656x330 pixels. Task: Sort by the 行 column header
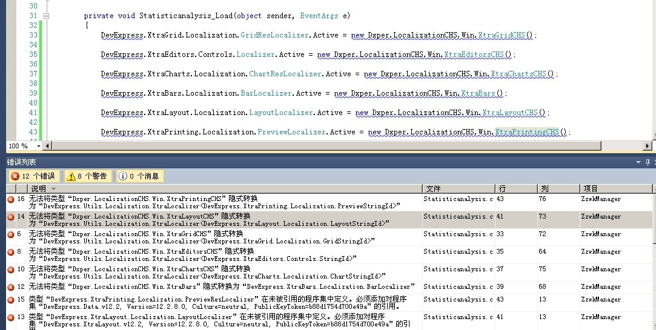(x=516, y=189)
